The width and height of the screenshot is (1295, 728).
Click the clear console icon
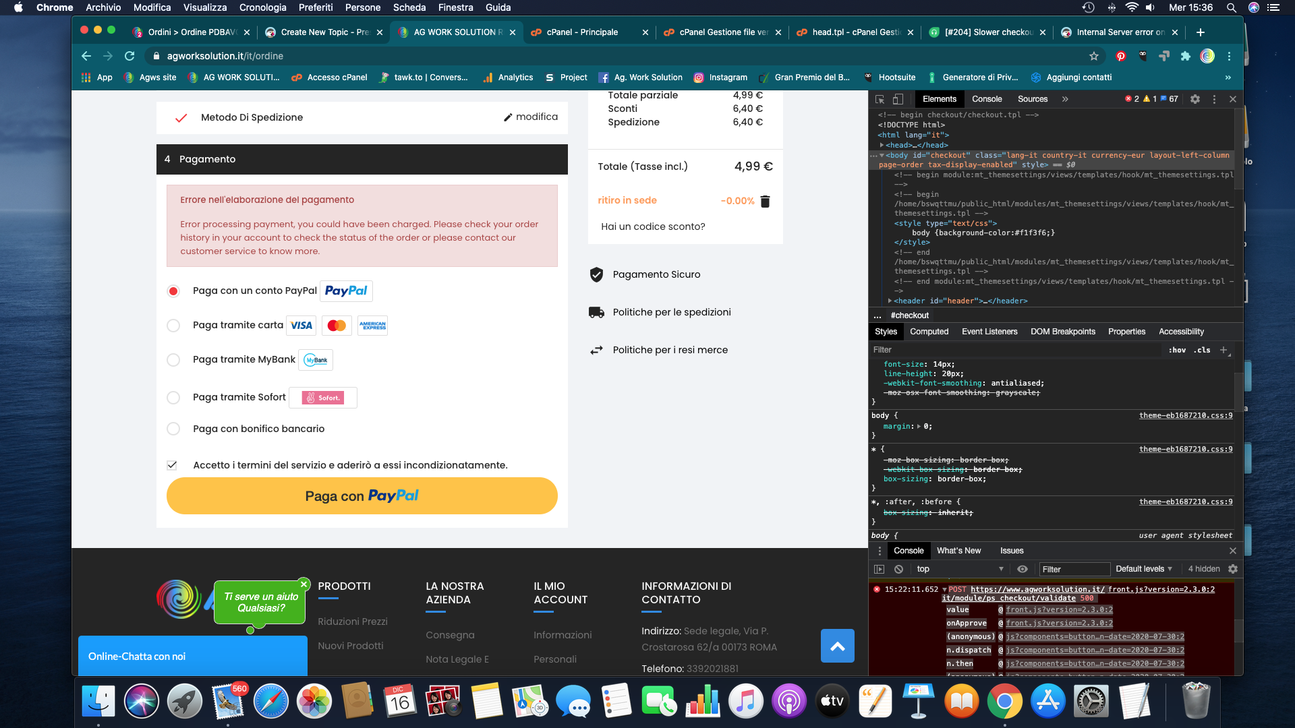(898, 569)
